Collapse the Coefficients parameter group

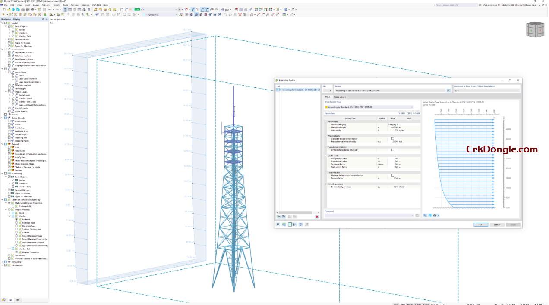coord(325,156)
